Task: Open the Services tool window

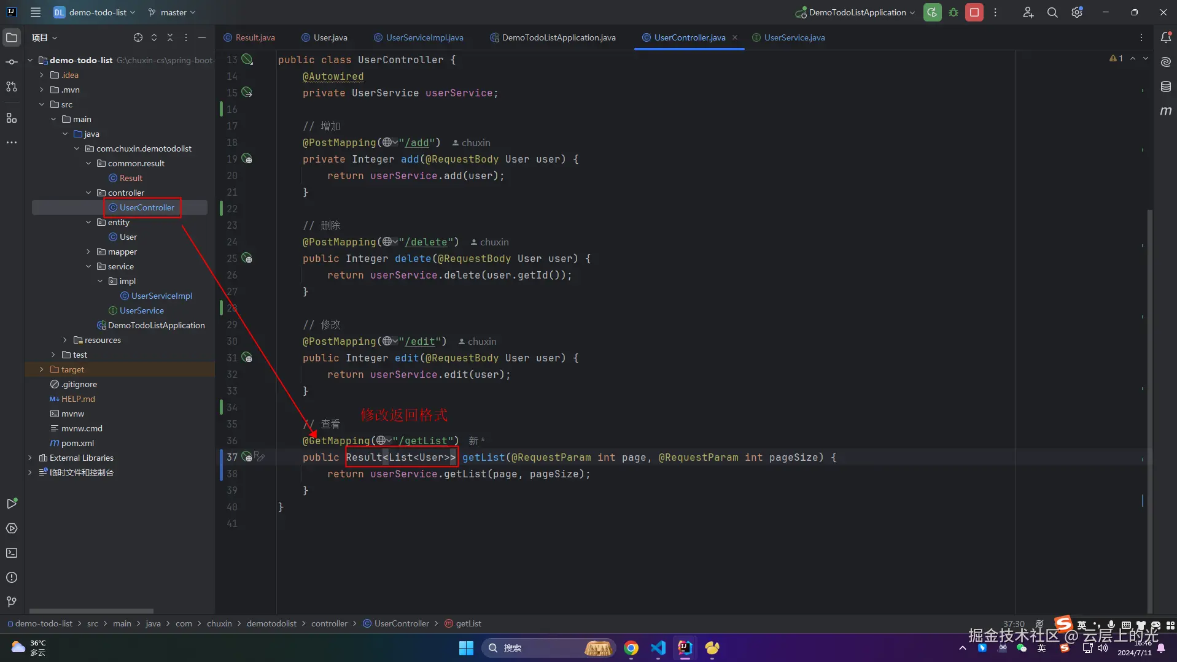Action: pos(12,528)
